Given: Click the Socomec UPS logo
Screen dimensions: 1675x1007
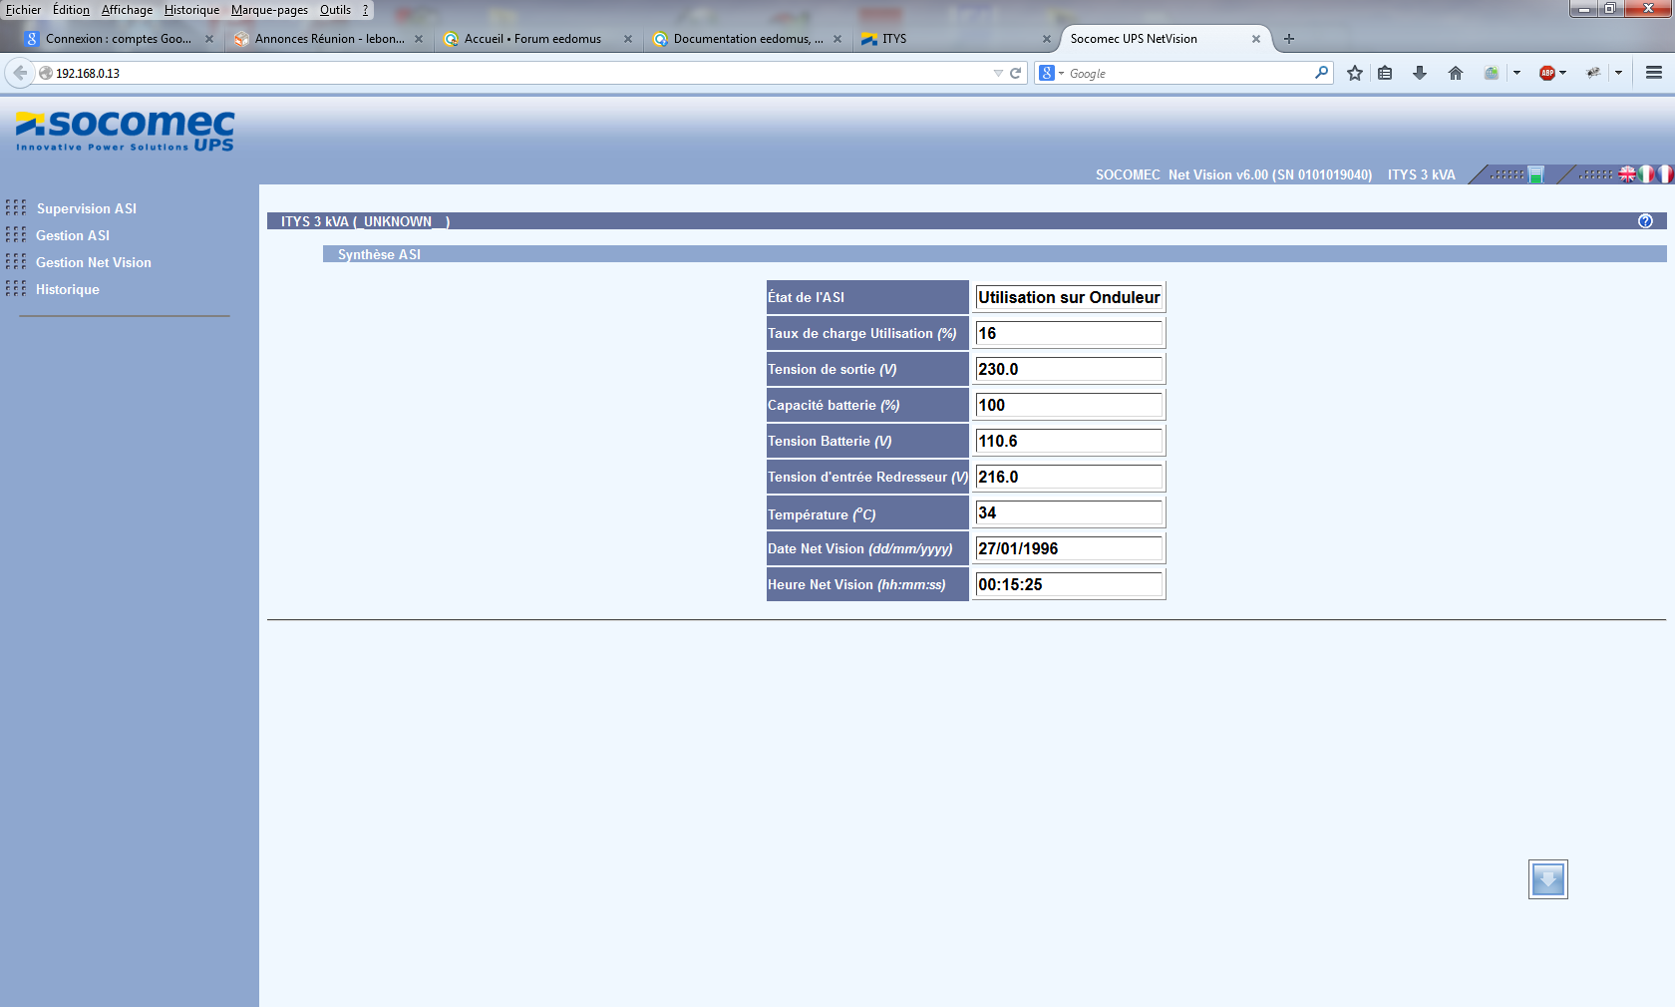Looking at the screenshot, I should tap(126, 131).
